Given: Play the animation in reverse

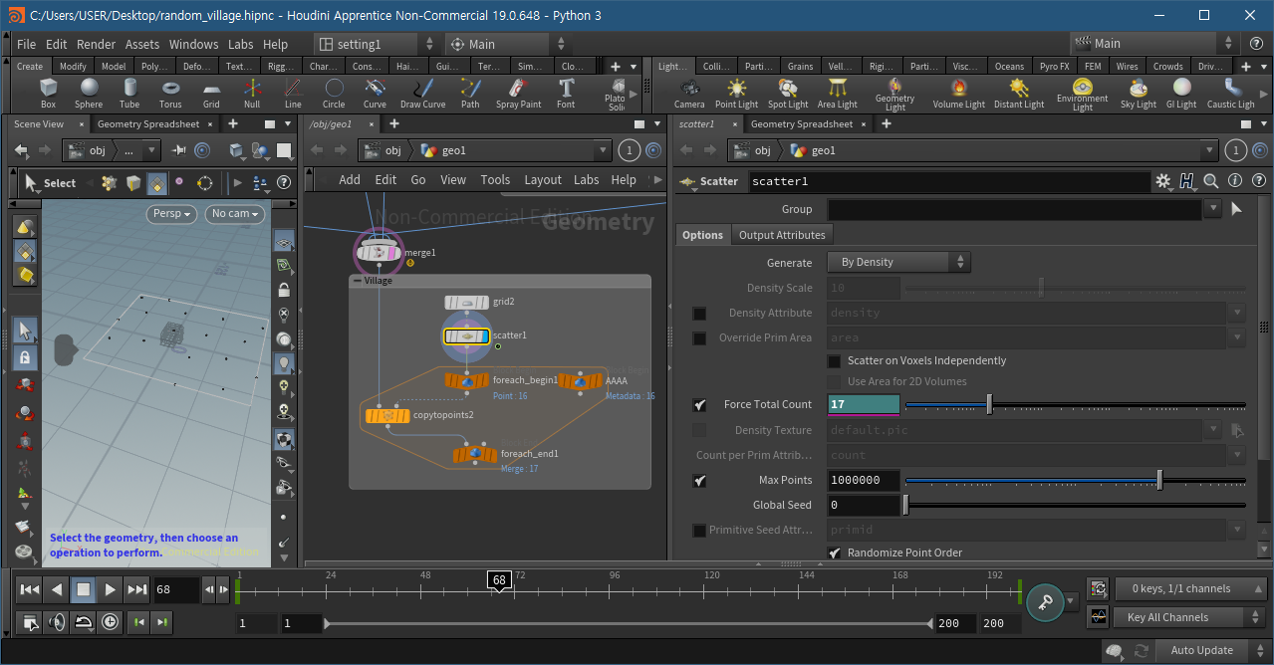Looking at the screenshot, I should (x=57, y=589).
